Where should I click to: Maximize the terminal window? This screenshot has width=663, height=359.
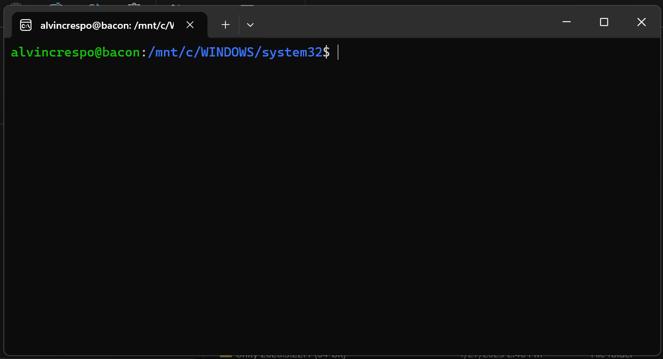click(x=604, y=22)
